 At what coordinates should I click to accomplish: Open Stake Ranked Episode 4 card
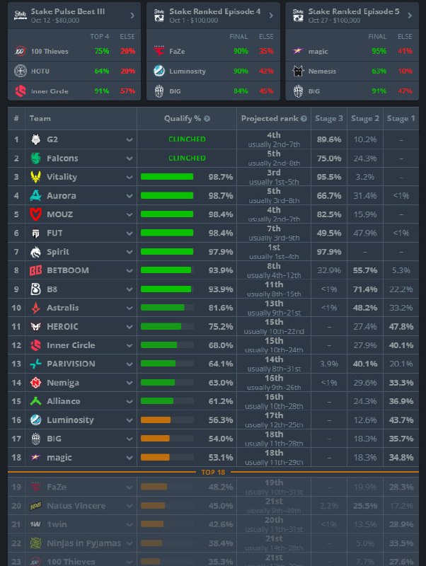click(x=213, y=16)
